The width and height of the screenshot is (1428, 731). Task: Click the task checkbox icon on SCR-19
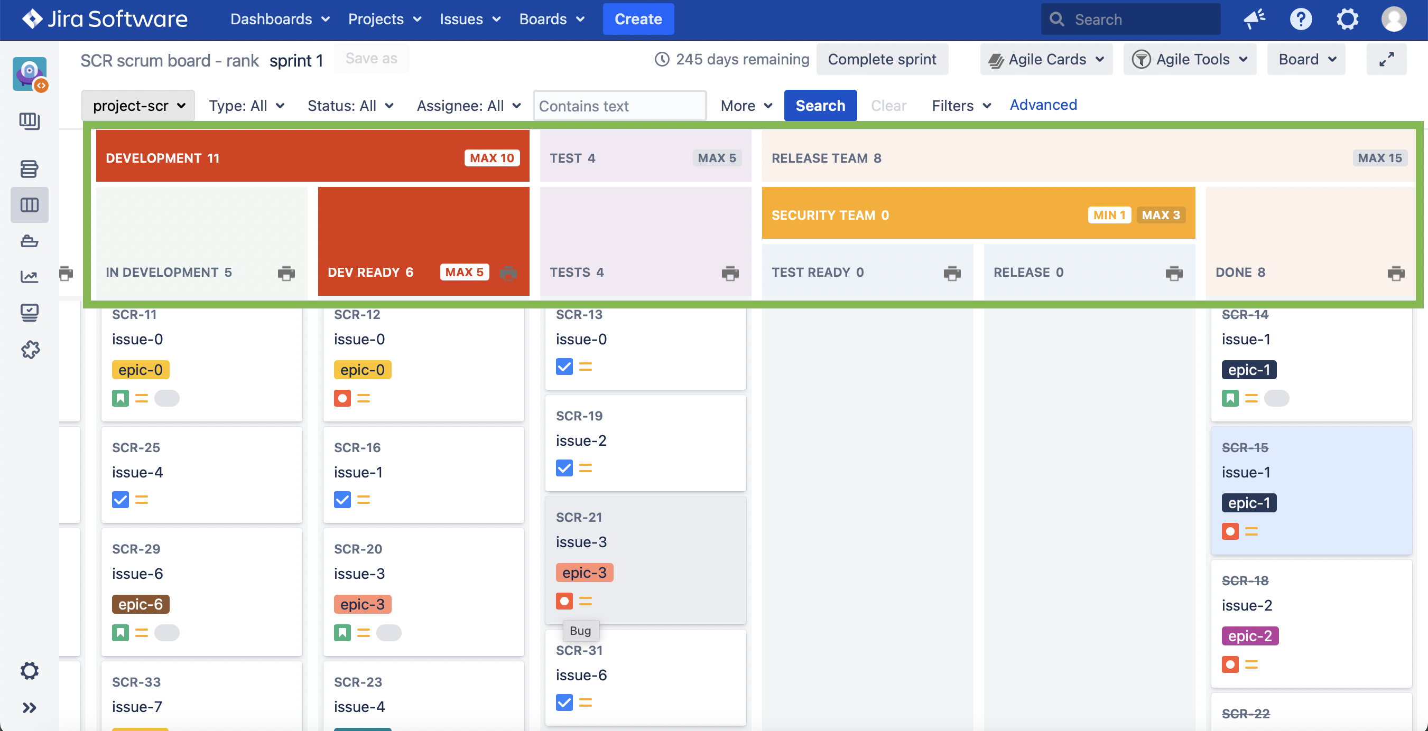[x=564, y=468]
